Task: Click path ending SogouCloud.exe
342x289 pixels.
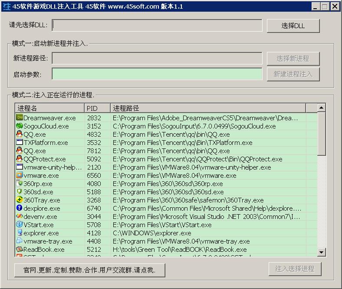Action: (x=194, y=126)
